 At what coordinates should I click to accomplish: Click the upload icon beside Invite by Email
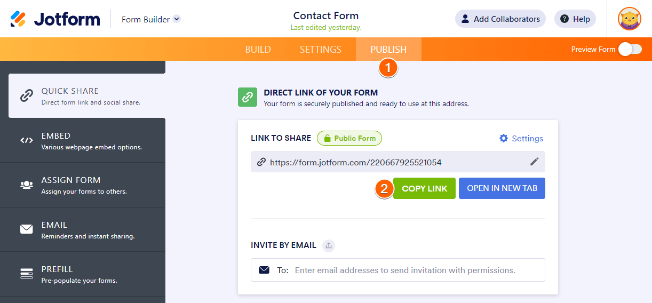[329, 245]
